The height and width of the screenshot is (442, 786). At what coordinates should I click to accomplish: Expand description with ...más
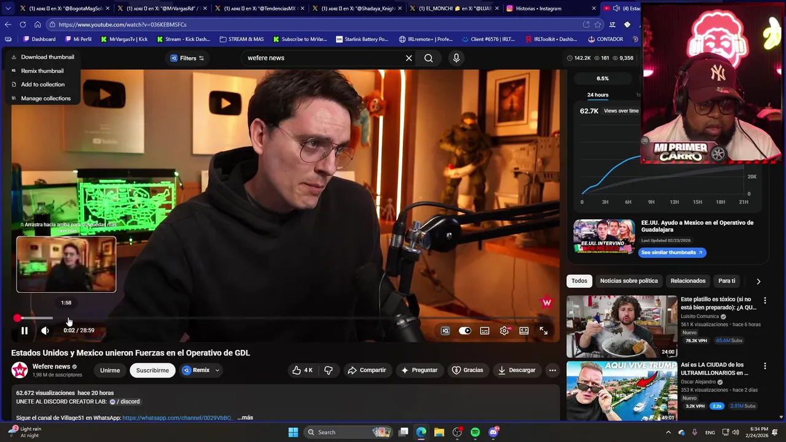pyautogui.click(x=245, y=417)
